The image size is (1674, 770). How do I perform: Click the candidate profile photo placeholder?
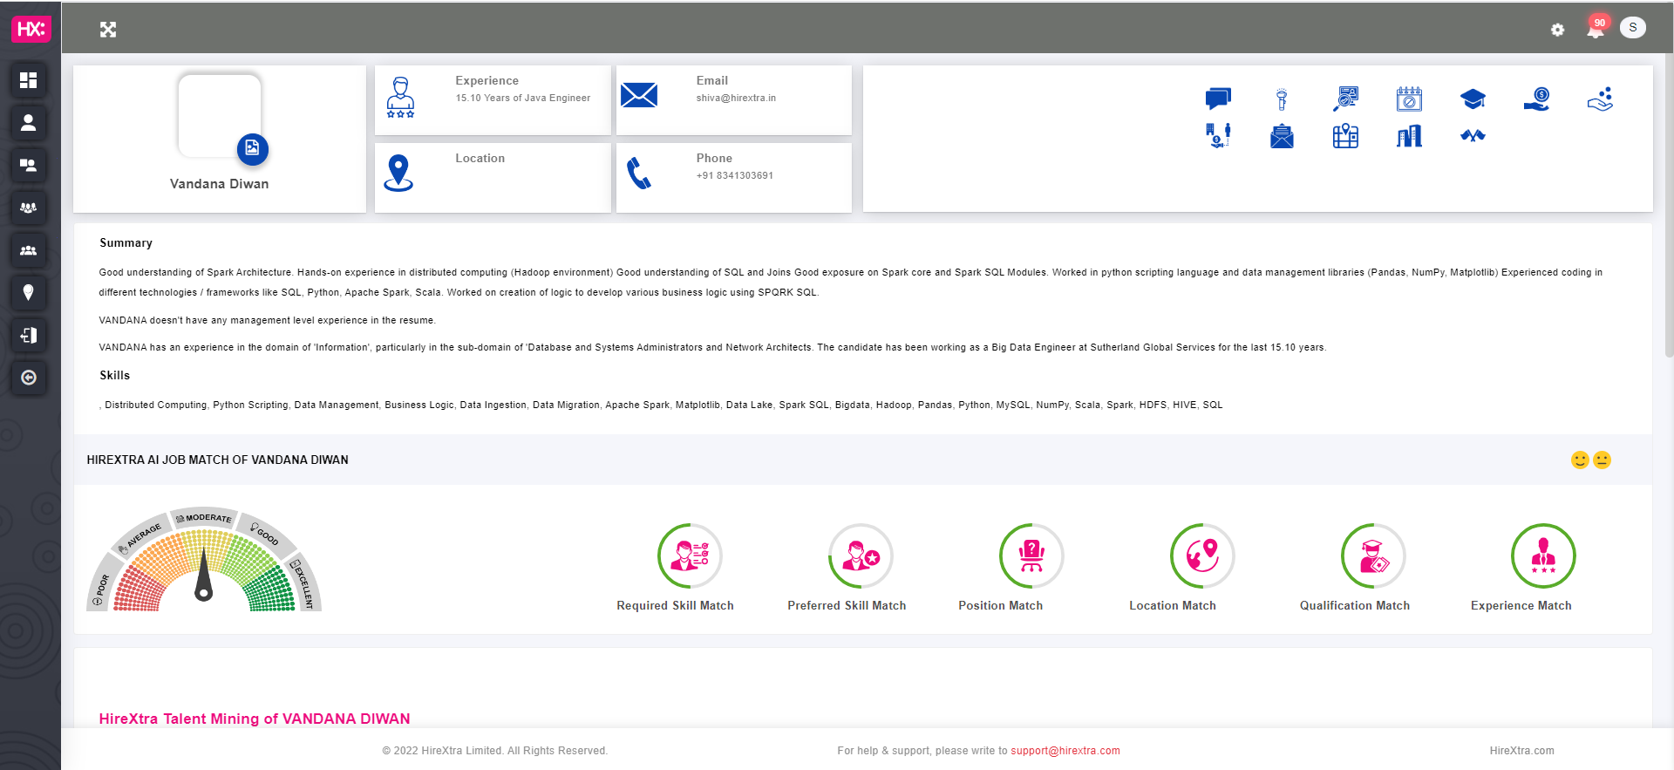click(220, 116)
